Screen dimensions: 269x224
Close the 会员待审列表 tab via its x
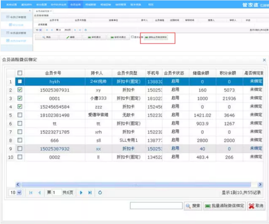point(51,11)
